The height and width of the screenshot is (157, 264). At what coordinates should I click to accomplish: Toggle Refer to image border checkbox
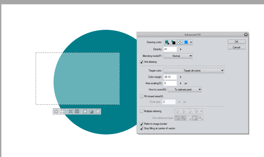141,124
